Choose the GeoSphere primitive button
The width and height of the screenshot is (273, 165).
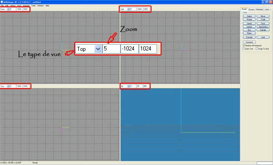pyautogui.click(x=263, y=27)
